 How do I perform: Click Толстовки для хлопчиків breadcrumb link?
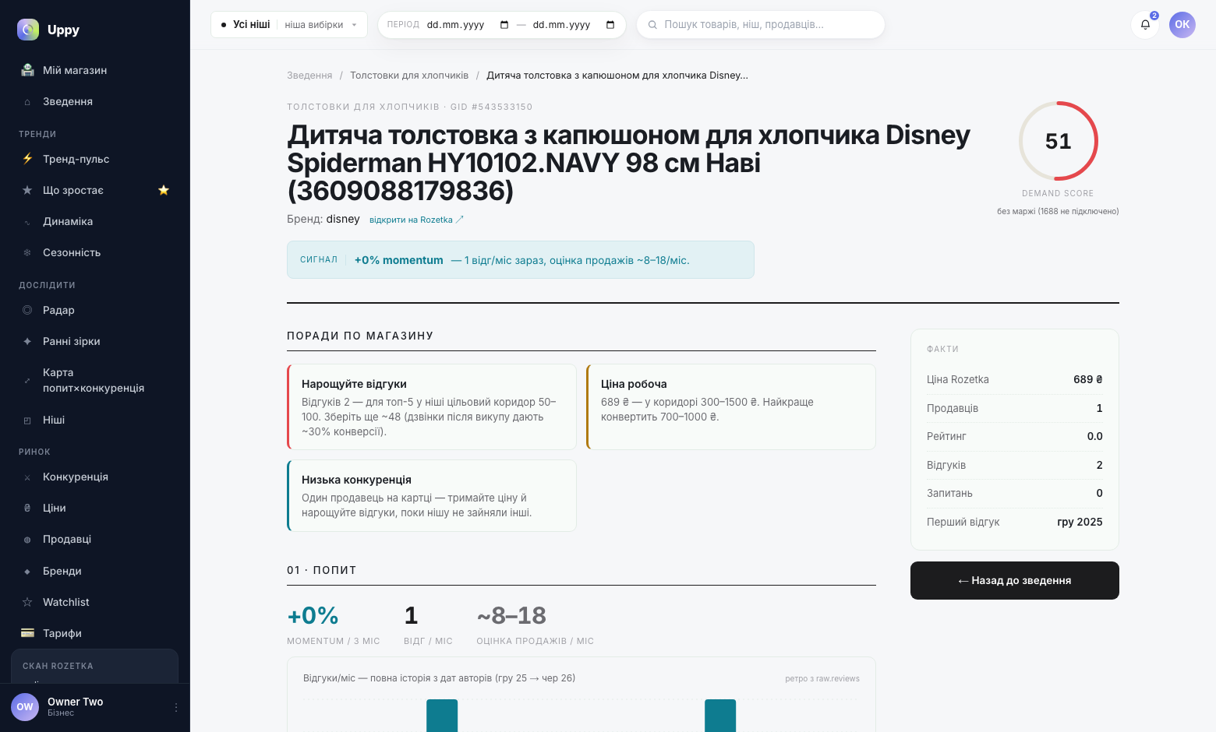(409, 76)
